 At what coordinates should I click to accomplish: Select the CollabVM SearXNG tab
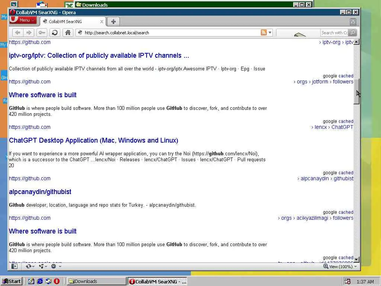click(x=73, y=22)
